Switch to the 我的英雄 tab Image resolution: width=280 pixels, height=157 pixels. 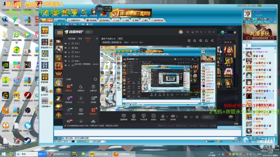pos(91,20)
